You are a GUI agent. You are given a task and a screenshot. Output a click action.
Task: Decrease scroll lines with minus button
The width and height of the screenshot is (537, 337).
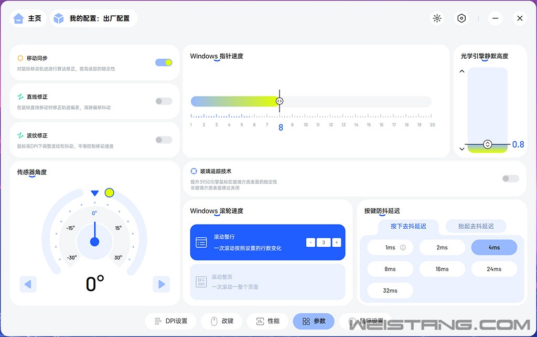point(310,243)
